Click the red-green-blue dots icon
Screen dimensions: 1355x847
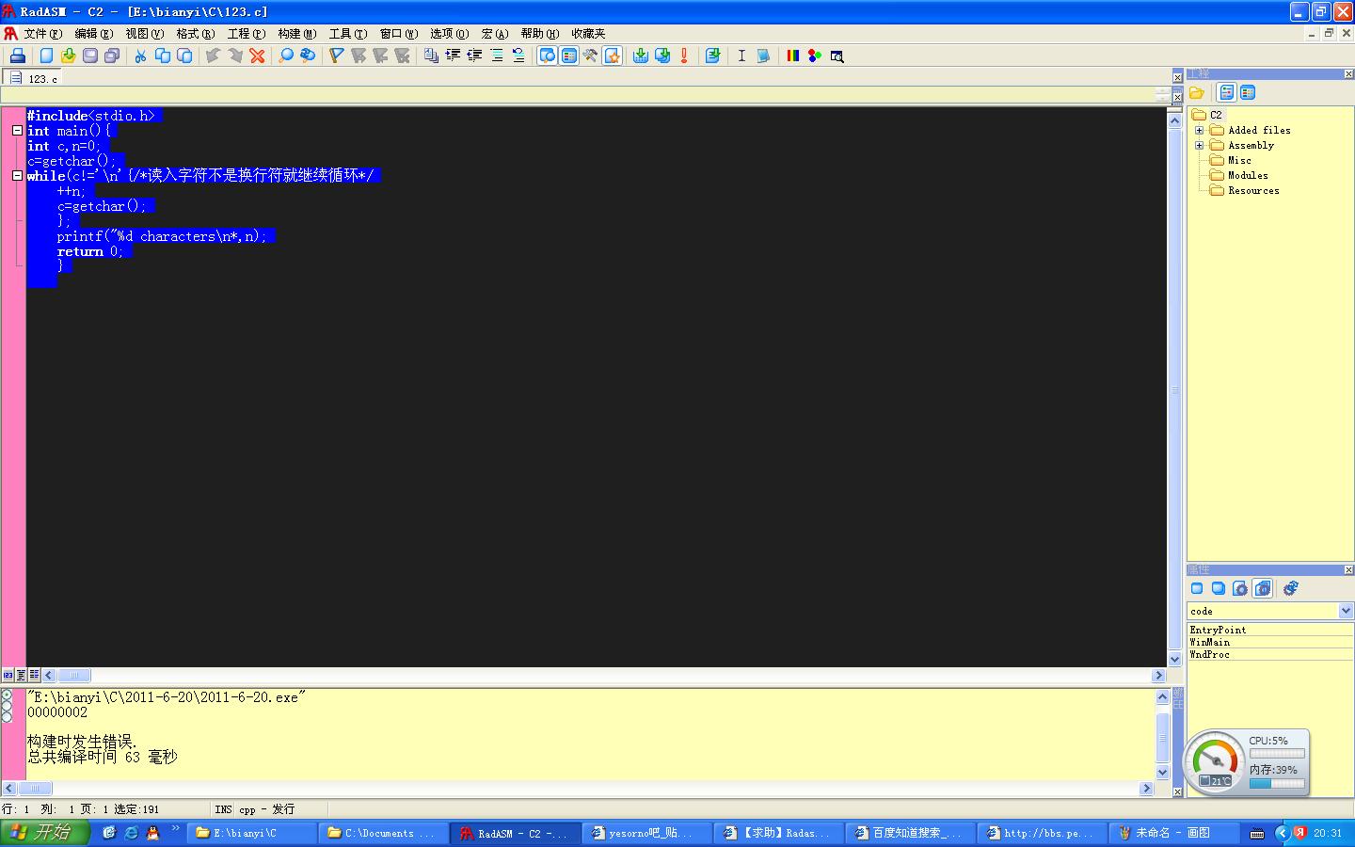[x=814, y=56]
